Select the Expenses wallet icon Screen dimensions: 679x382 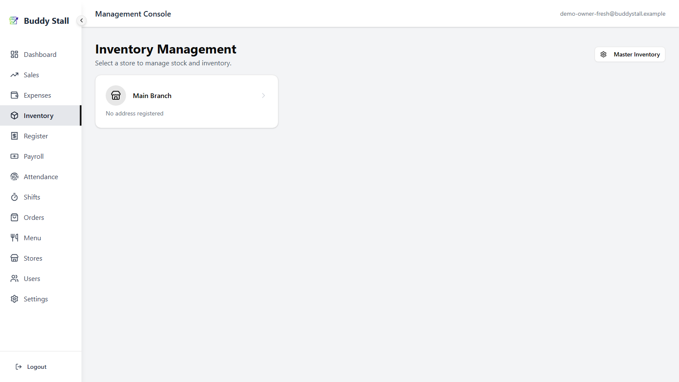pyautogui.click(x=14, y=95)
